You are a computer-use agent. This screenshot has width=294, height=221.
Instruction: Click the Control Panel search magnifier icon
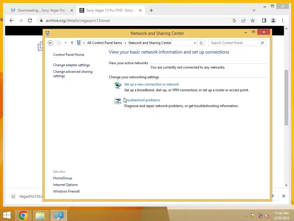coord(262,43)
